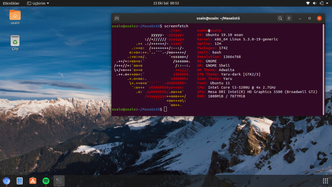Click the CPU Intel Core i5-5200U line

tap(236, 87)
